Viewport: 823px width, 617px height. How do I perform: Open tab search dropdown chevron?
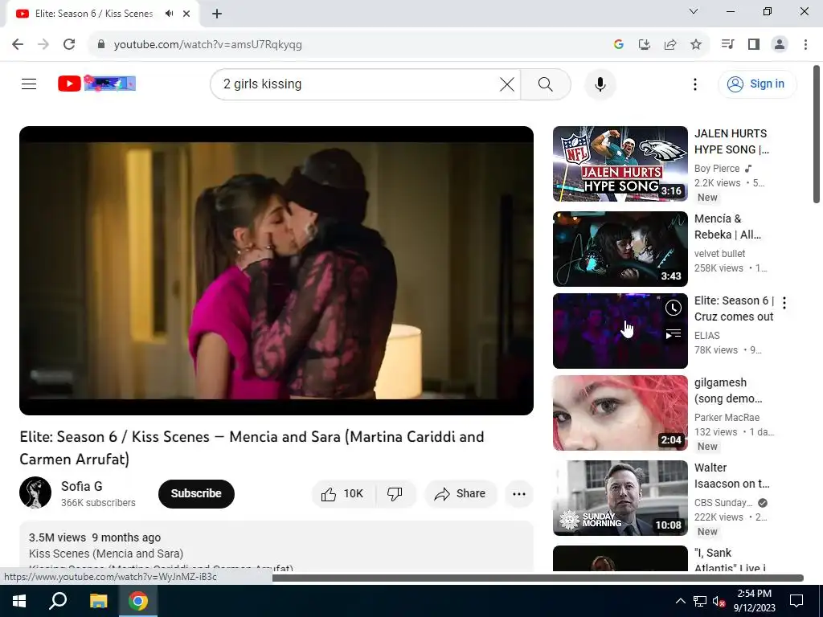(x=694, y=11)
